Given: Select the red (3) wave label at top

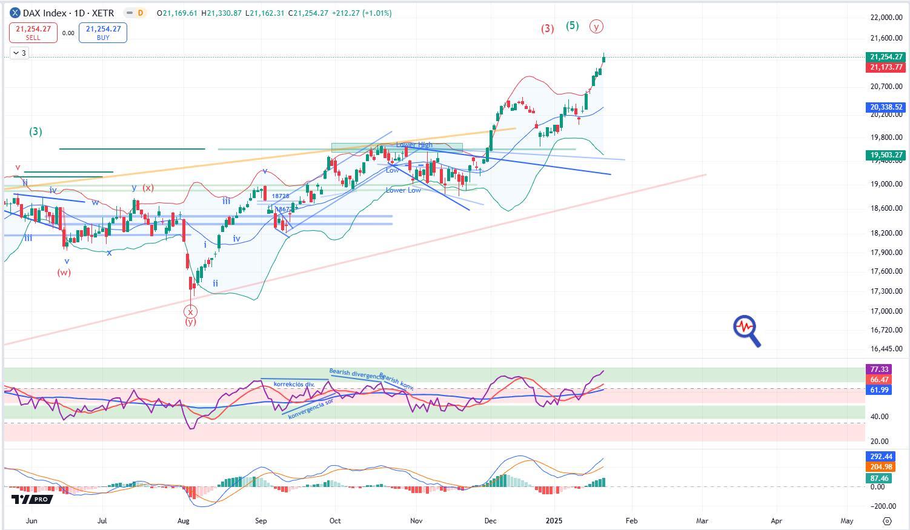Looking at the screenshot, I should coord(547,28).
